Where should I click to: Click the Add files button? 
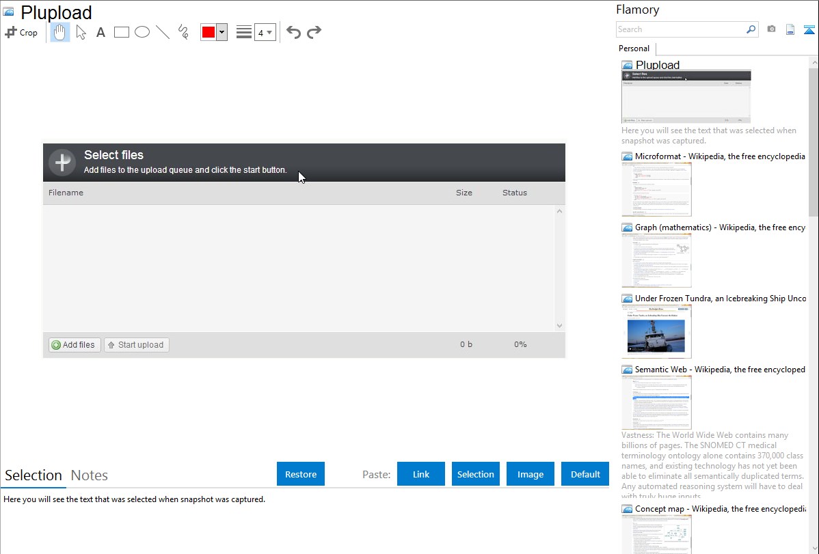tap(74, 344)
